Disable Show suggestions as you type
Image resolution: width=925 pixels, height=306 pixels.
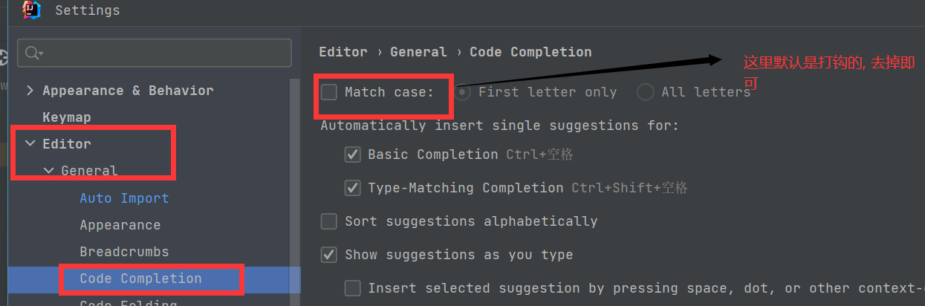click(x=329, y=255)
